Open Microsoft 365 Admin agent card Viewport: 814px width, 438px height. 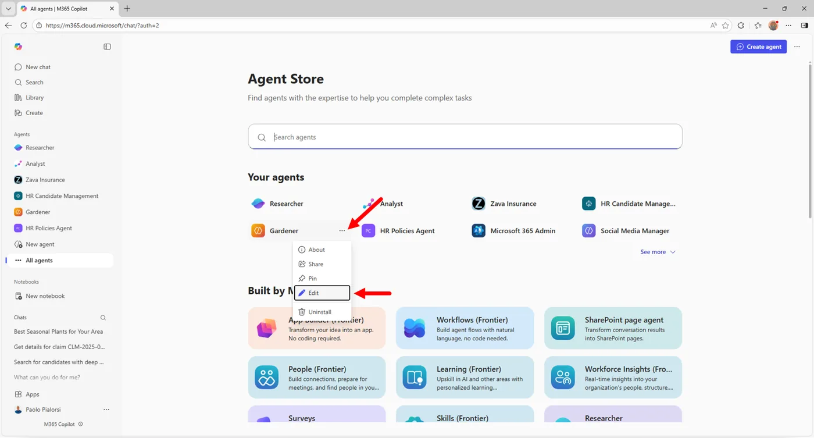point(513,231)
